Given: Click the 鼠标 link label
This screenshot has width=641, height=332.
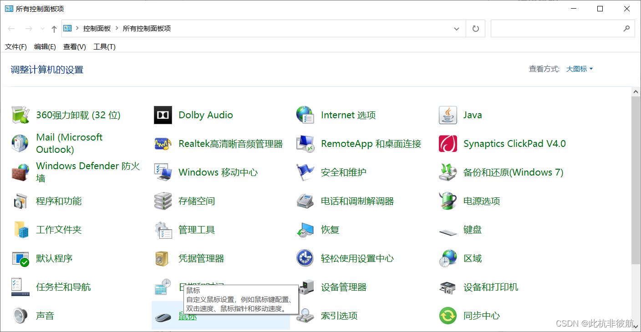Looking at the screenshot, I should (188, 316).
